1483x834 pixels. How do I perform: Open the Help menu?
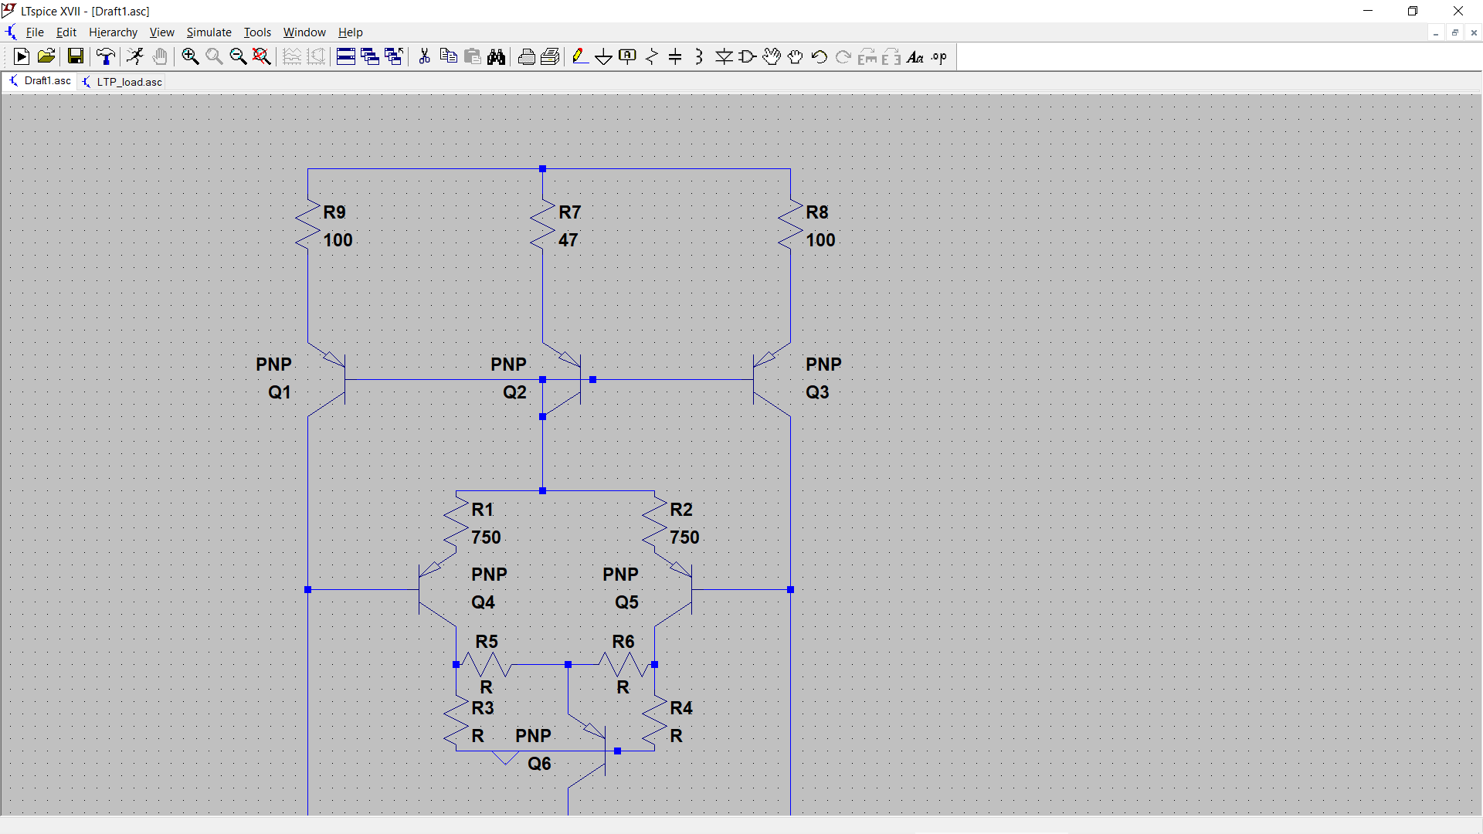350,32
